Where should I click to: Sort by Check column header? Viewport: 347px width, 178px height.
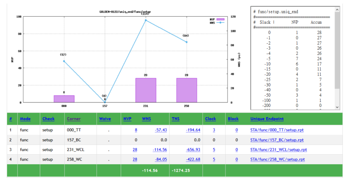48,119
